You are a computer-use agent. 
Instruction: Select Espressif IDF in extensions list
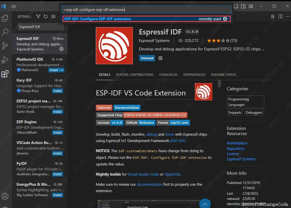40,44
